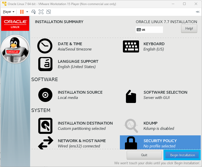
Task: Open the Security Policy lock icon
Action: coord(131,143)
